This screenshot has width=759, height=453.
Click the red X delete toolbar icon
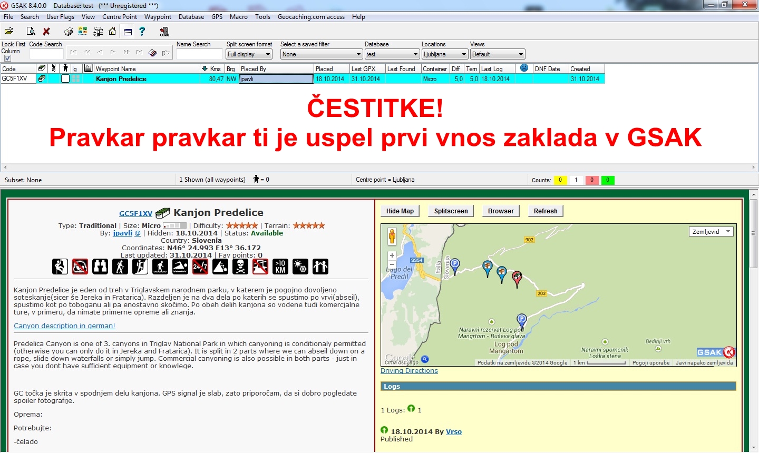(46, 31)
